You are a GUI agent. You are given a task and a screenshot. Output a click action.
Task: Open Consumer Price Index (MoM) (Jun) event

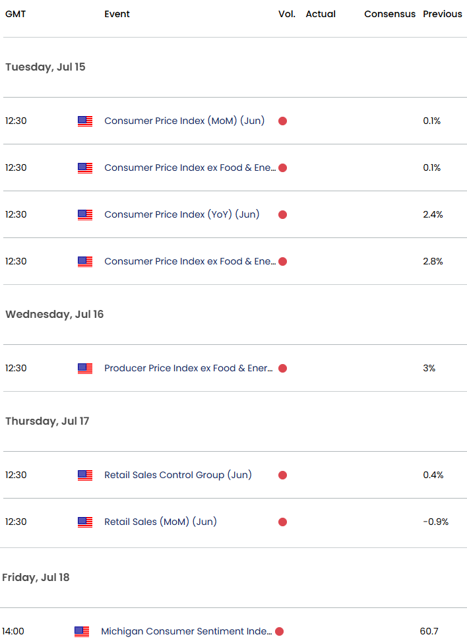point(184,121)
